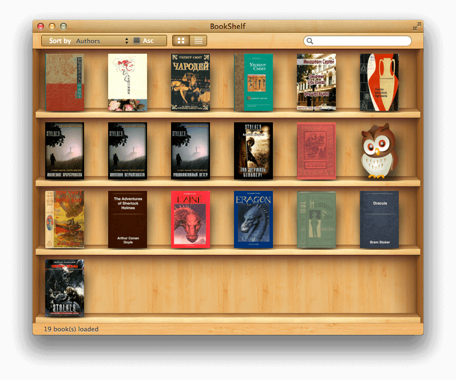
Task: Open the red ornate antique book
Action: pos(316,151)
